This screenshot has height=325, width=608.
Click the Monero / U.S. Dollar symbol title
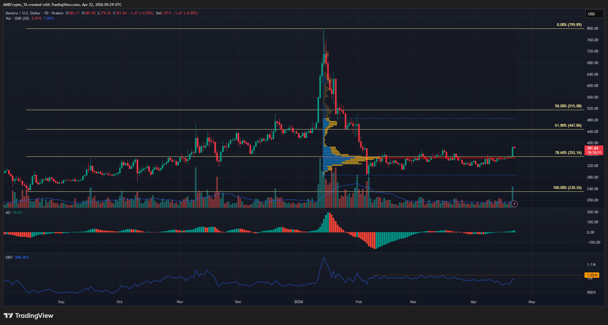(x=23, y=13)
